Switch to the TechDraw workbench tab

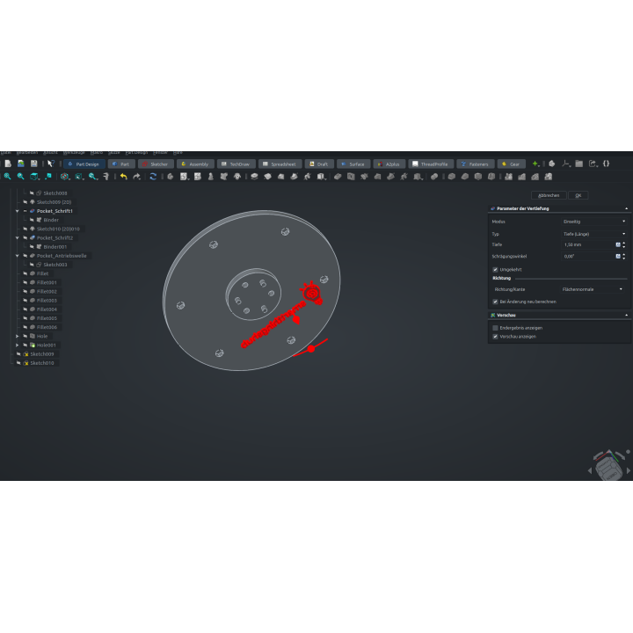236,164
